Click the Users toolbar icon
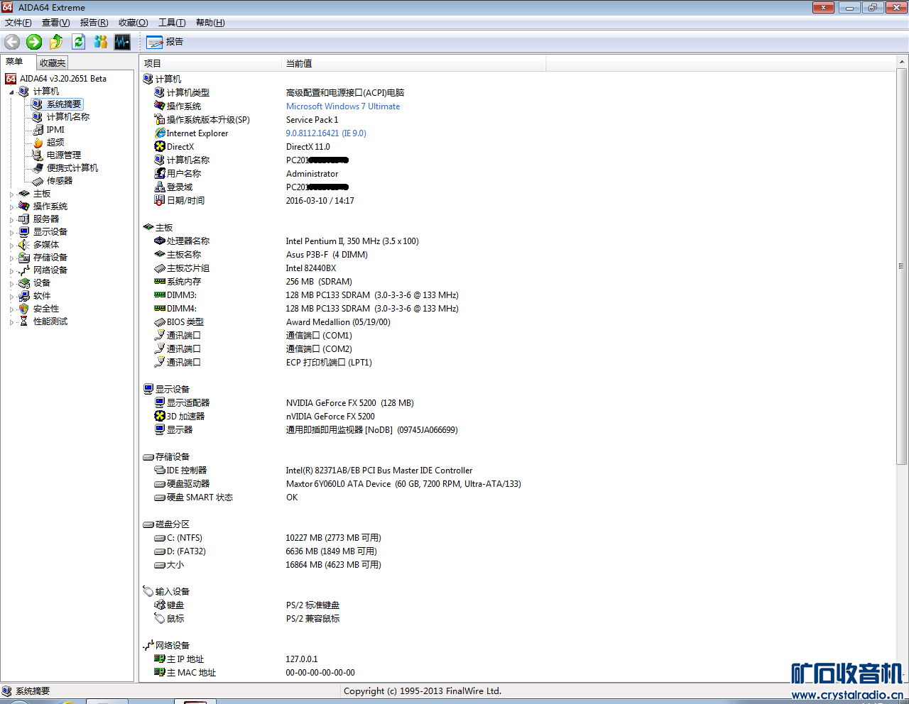 100,42
